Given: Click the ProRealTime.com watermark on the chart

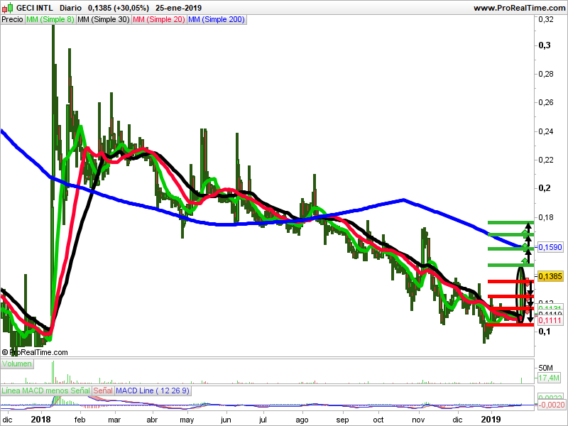Looking at the screenshot, I should pos(34,351).
